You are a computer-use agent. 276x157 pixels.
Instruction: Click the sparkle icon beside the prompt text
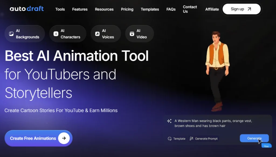coord(169,121)
